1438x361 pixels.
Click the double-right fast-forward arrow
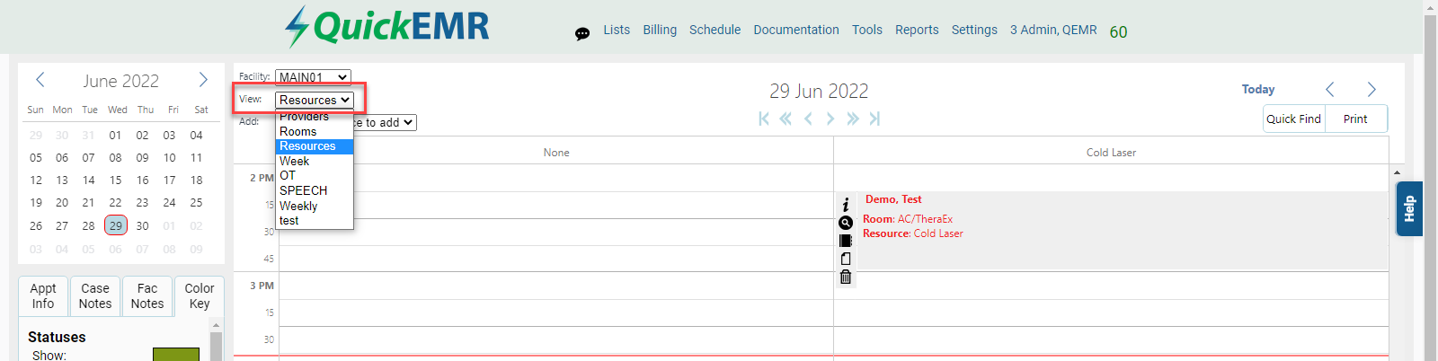pos(853,119)
